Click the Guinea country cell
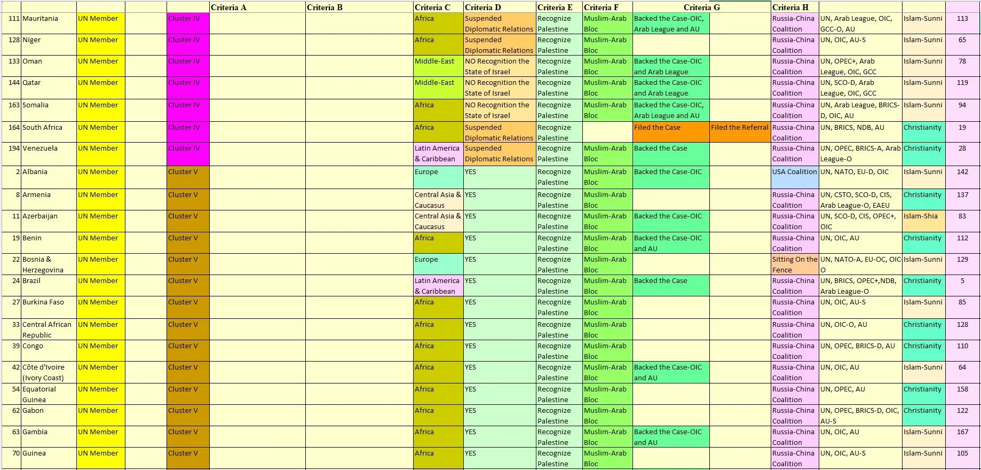This screenshot has height=470, width=981. (x=49, y=458)
